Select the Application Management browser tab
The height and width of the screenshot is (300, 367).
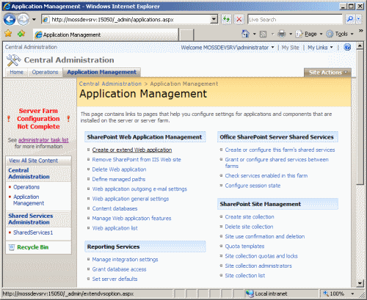point(106,34)
